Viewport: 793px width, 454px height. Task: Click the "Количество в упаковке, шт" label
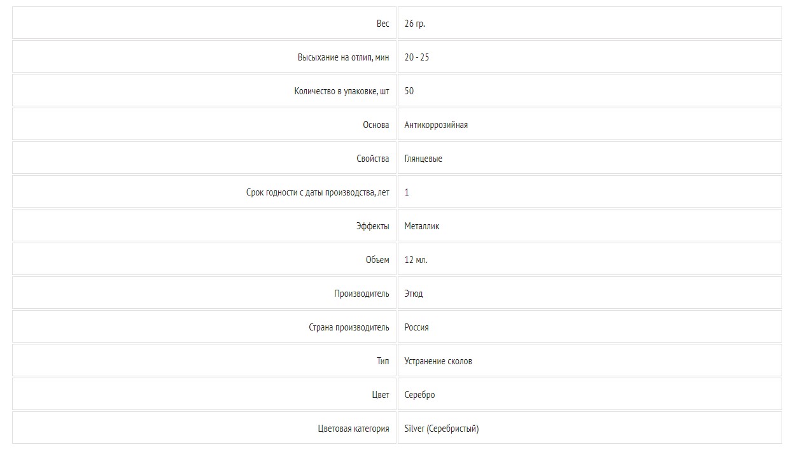coord(342,91)
